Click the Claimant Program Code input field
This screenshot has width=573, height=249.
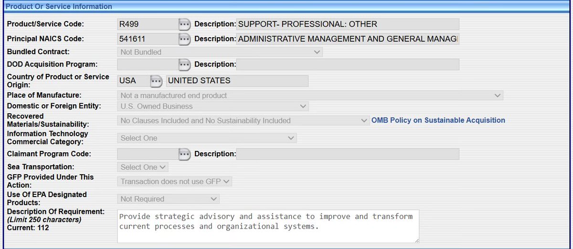click(x=147, y=154)
